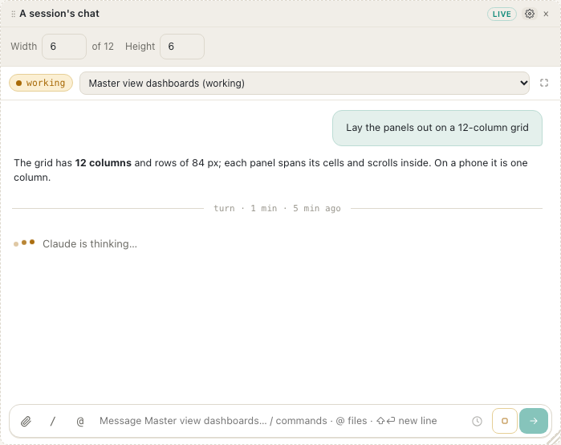Click the working status badge
This screenshot has height=445, width=561.
41,83
